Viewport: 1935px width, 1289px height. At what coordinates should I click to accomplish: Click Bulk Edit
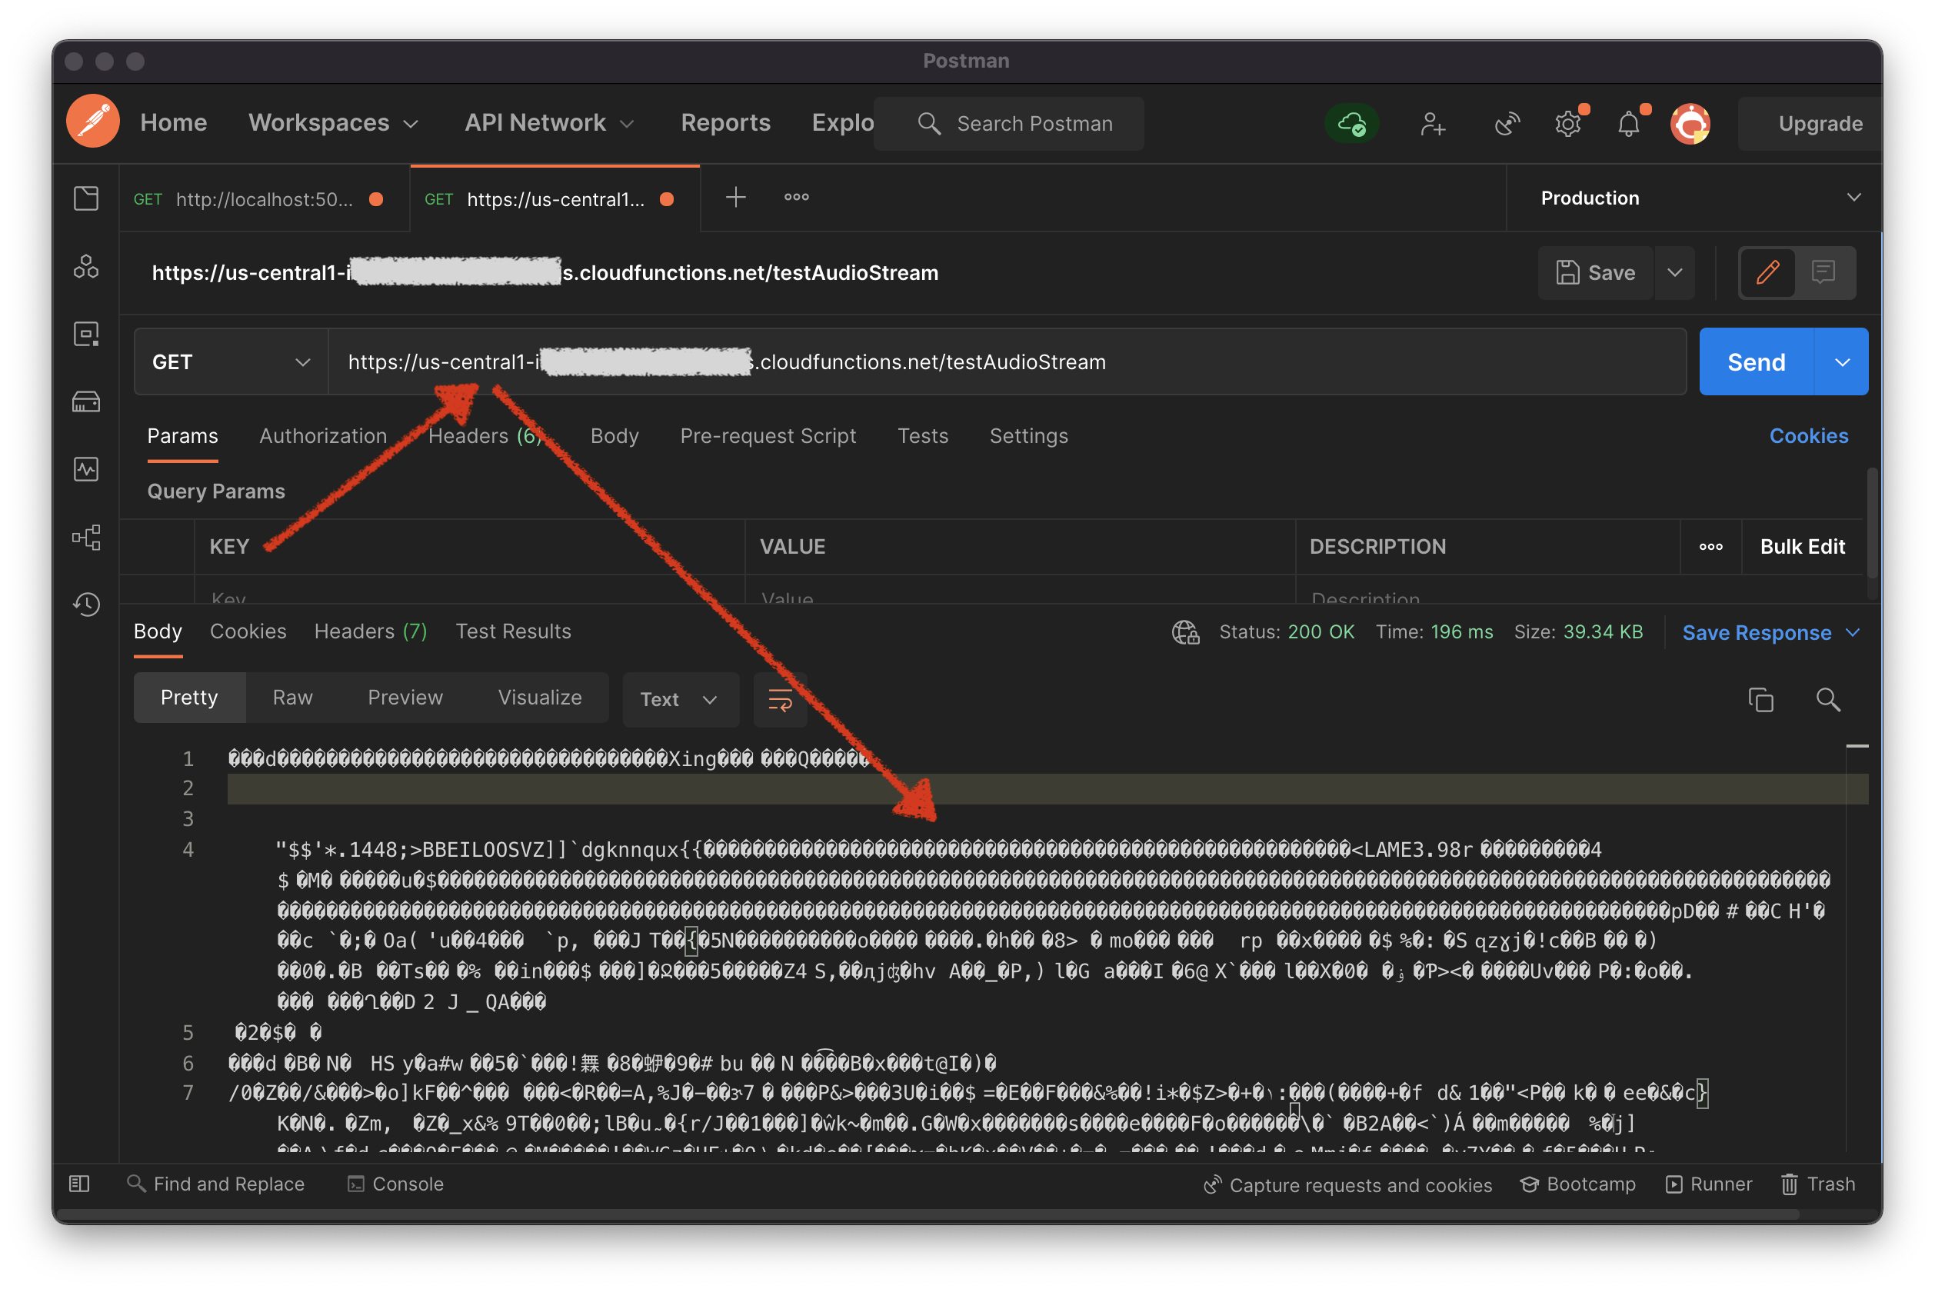pos(1802,547)
